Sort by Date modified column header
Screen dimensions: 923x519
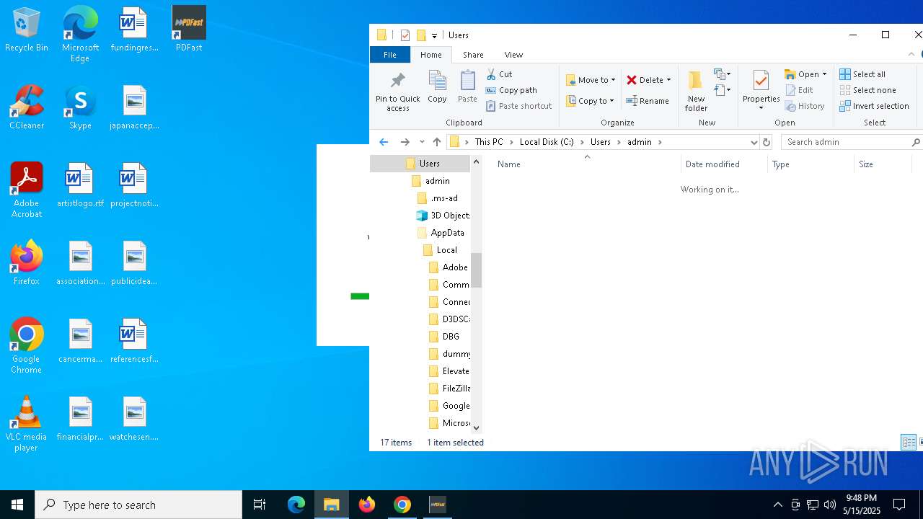[x=712, y=164]
